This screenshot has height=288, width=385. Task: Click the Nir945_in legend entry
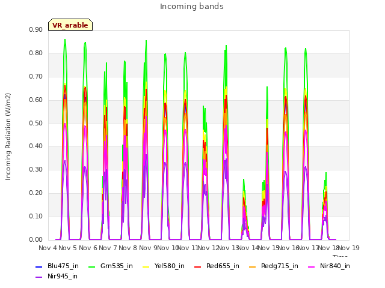pos(57,276)
